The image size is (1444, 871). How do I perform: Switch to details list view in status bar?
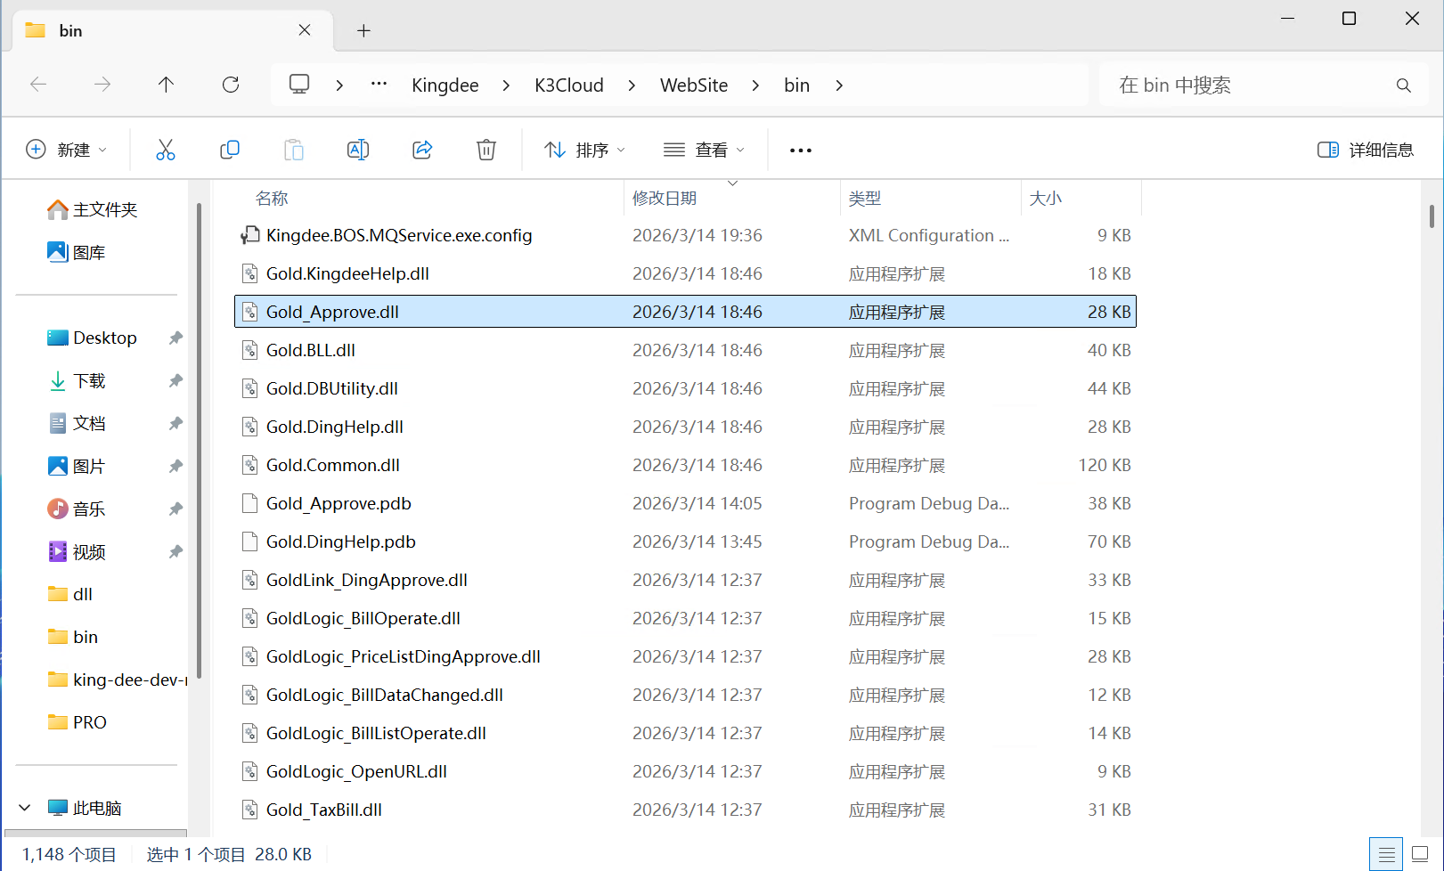pos(1386,854)
